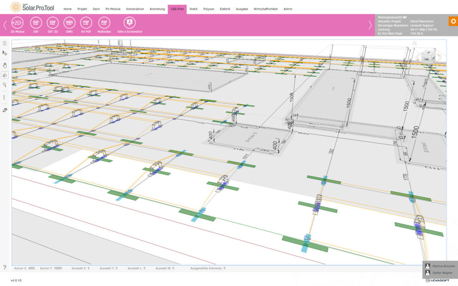Toggle the orbit rotate tool
Image resolution: width=458 pixels, height=286 pixels.
[5, 75]
